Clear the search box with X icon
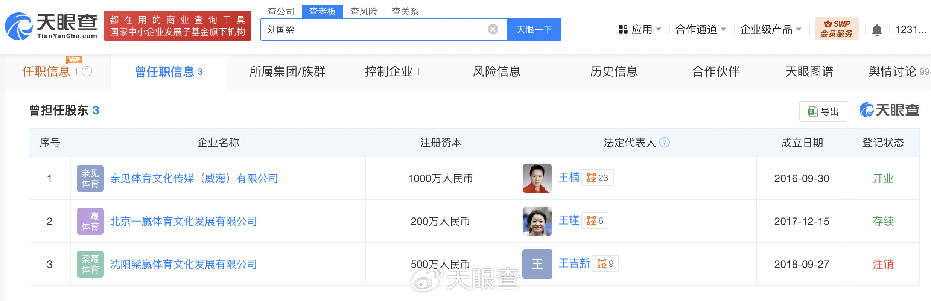The image size is (931, 301). coord(493,29)
